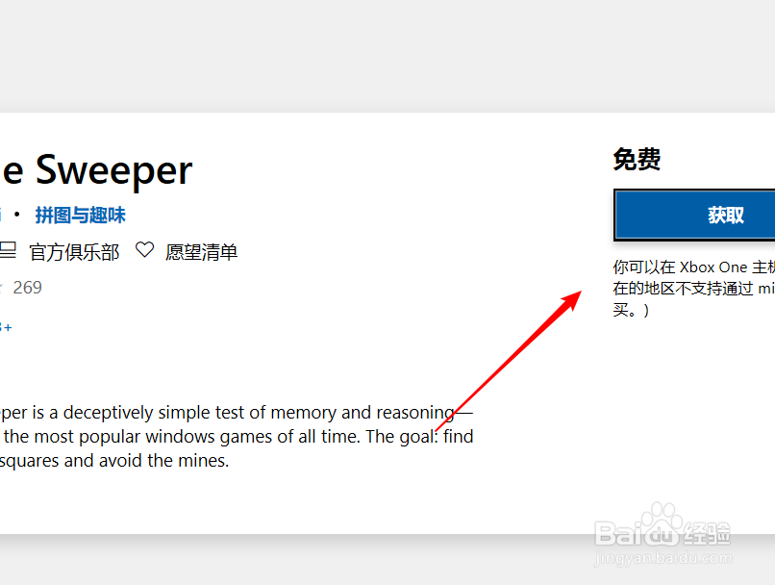Click the jingyan.baidu.com watermark URL
The image size is (775, 585).
663,558
